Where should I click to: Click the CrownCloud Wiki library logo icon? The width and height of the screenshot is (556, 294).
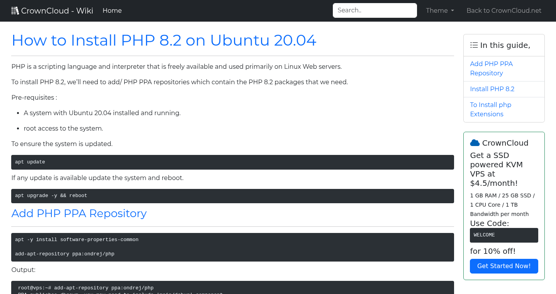coord(15,10)
